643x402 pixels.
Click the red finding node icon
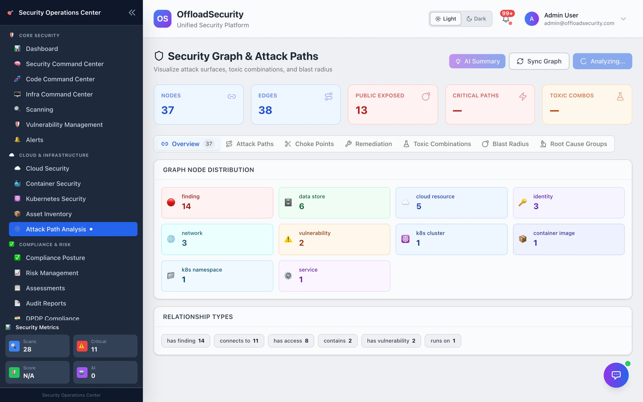[171, 202]
